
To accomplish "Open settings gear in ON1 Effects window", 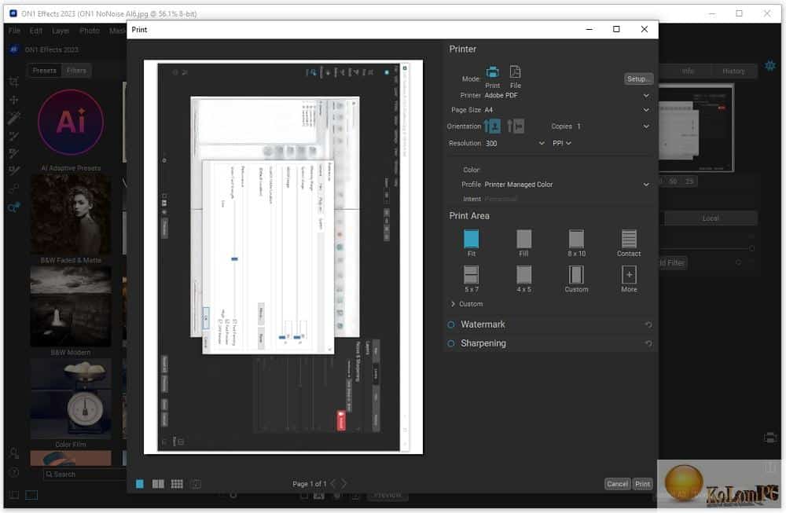I will pos(770,66).
